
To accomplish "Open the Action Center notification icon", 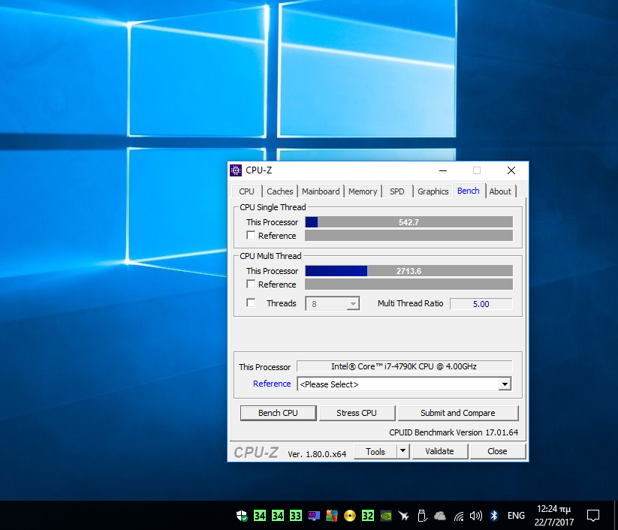I will coord(592,516).
